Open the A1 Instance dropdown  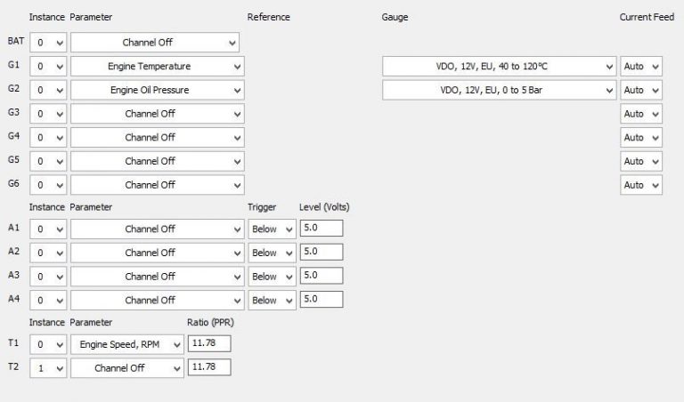pos(48,229)
